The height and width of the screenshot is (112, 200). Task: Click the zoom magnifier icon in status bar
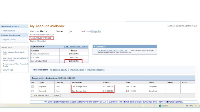(x=187, y=106)
